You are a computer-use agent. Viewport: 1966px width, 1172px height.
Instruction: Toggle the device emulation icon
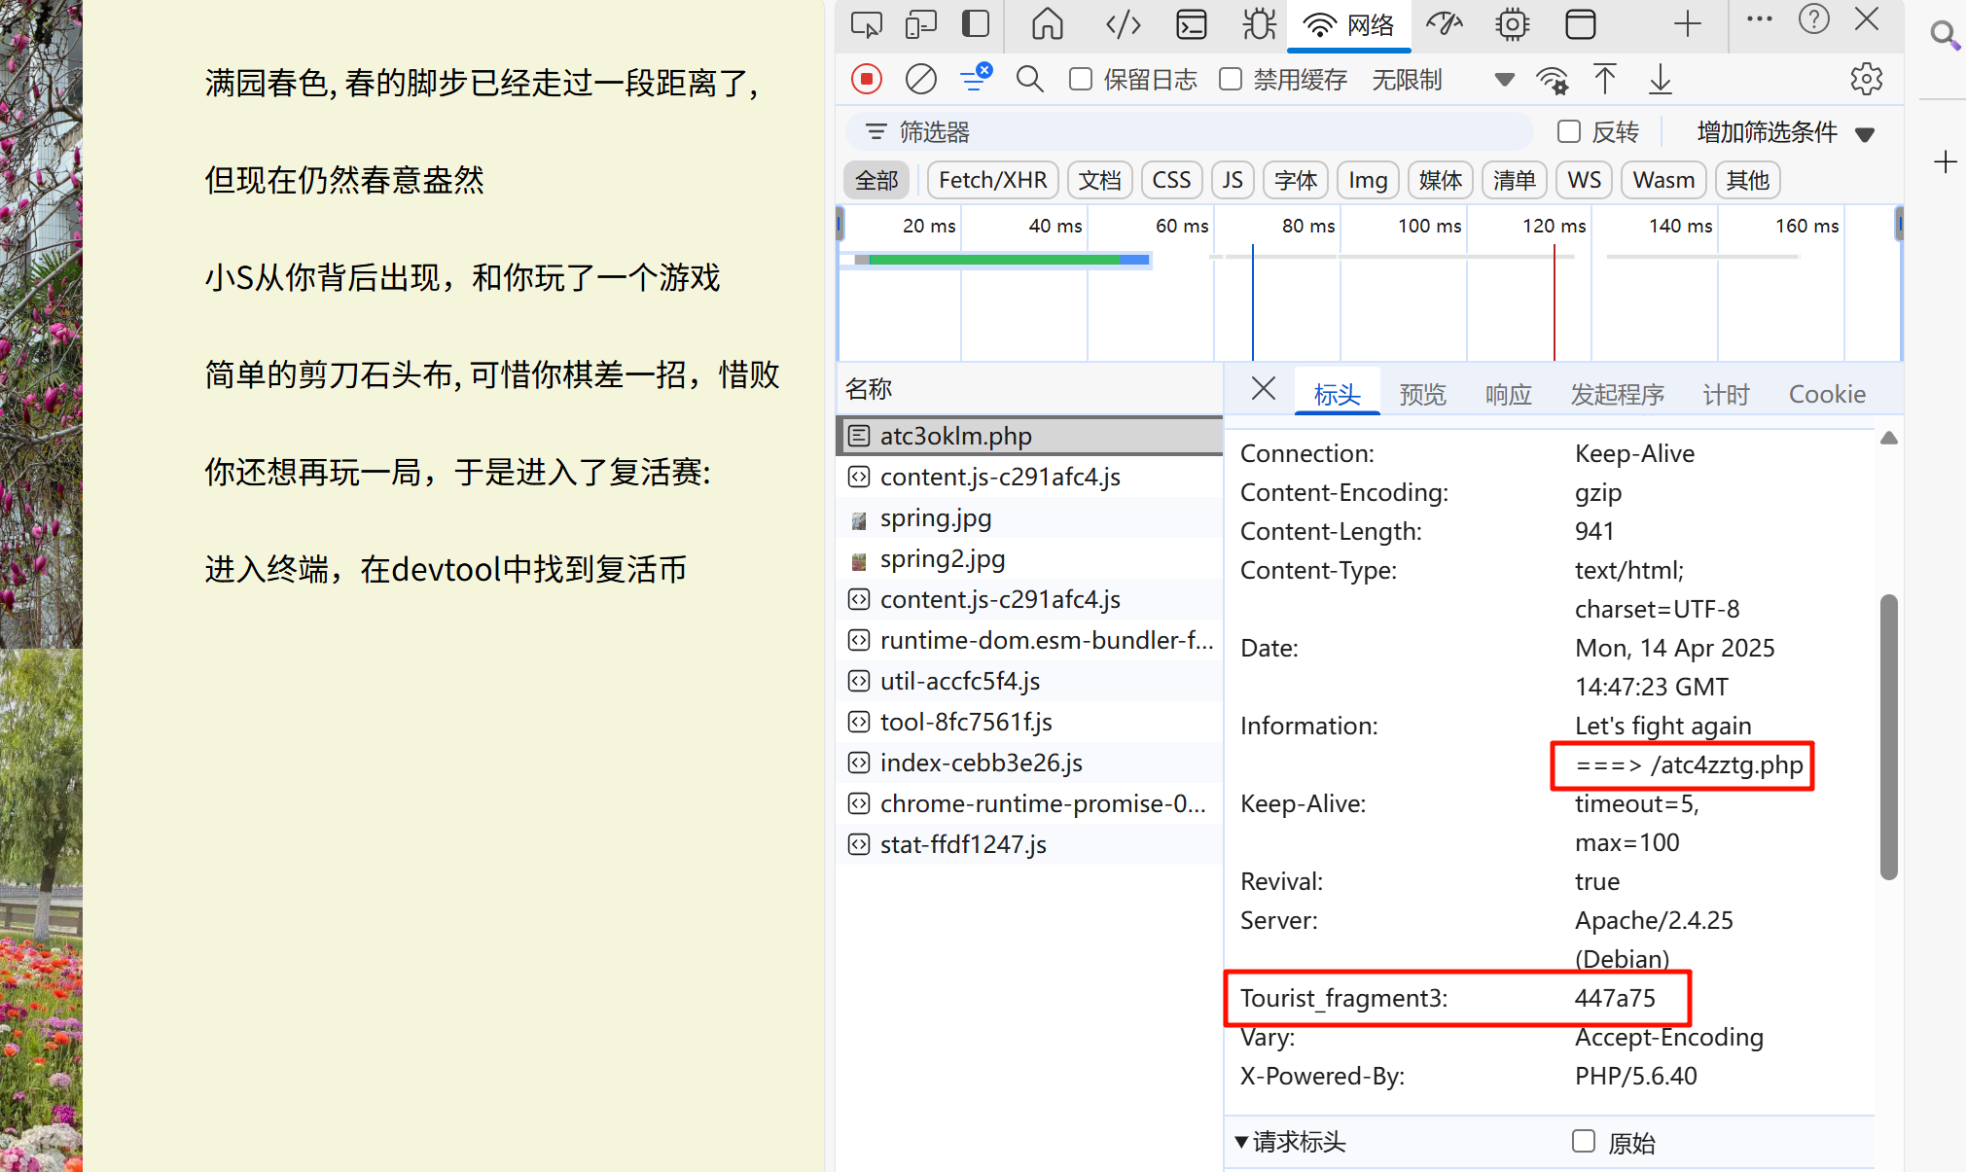pyautogui.click(x=920, y=24)
